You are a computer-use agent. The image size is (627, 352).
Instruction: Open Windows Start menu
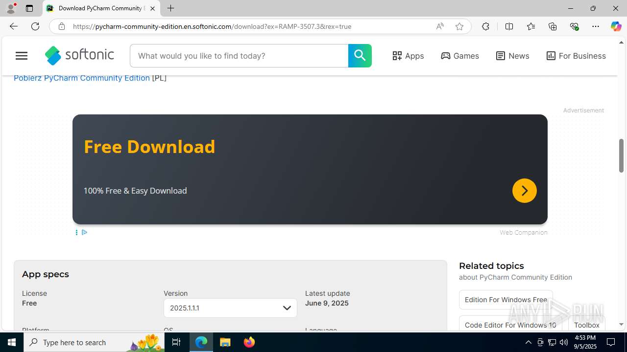click(12, 342)
